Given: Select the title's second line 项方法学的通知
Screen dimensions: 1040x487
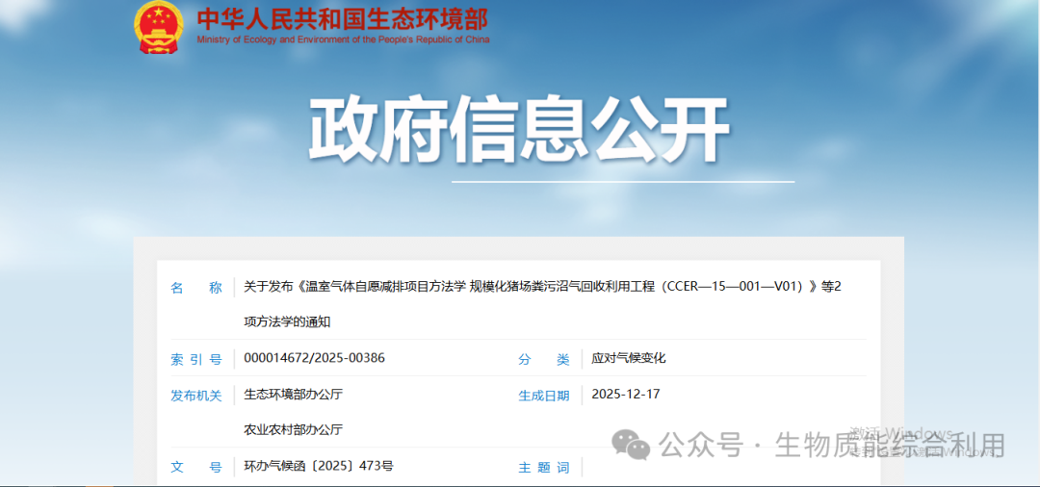Looking at the screenshot, I should [x=287, y=322].
